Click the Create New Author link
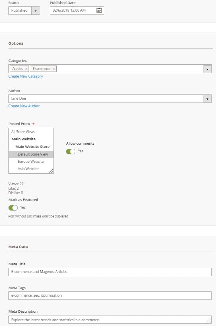This screenshot has height=326, width=216. click(x=24, y=106)
